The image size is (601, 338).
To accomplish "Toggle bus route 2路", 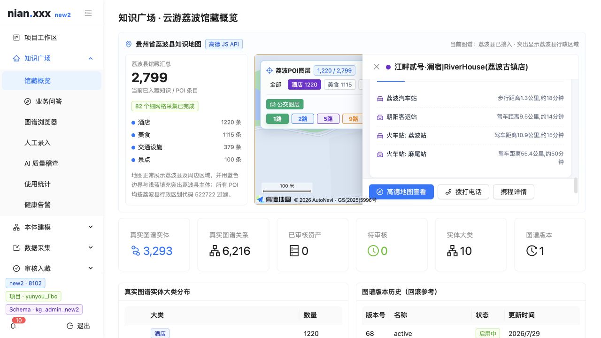I will (x=303, y=119).
